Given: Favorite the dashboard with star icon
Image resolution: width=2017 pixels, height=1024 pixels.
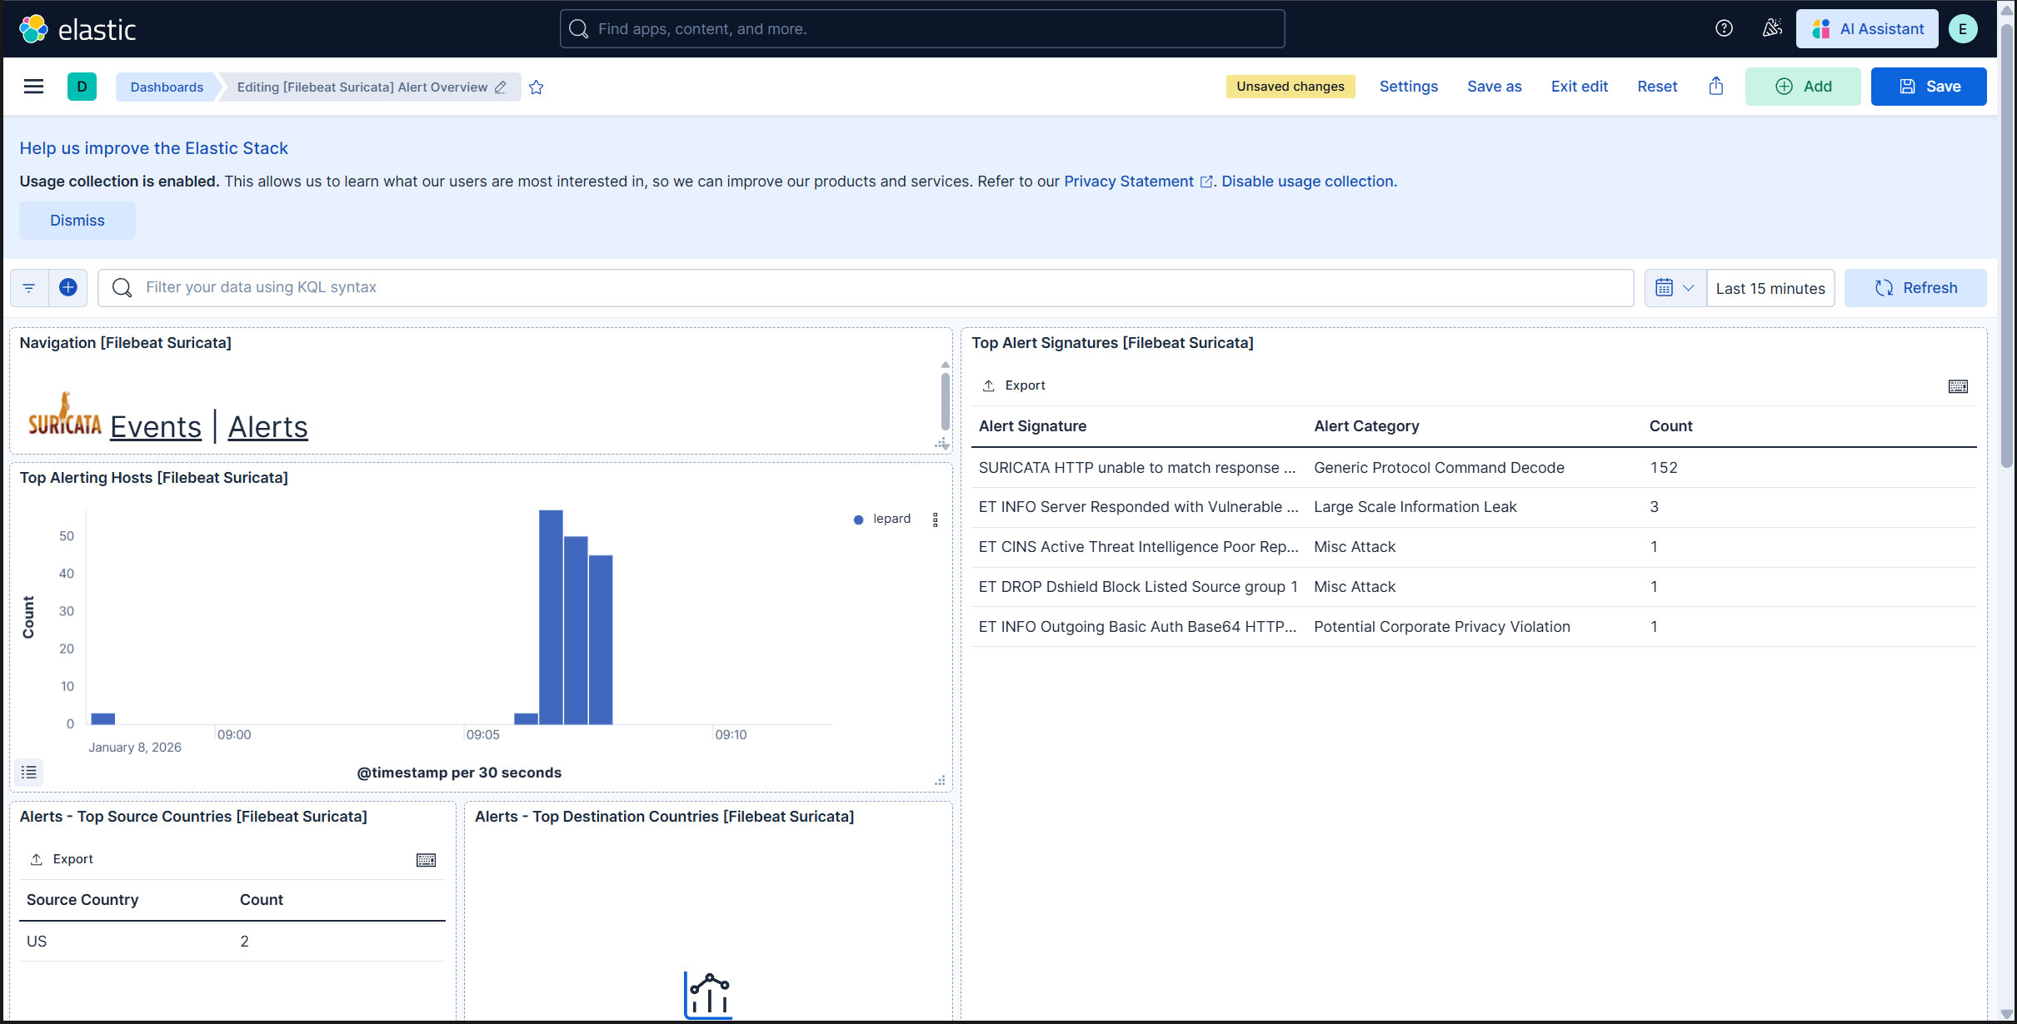Looking at the screenshot, I should click(537, 87).
